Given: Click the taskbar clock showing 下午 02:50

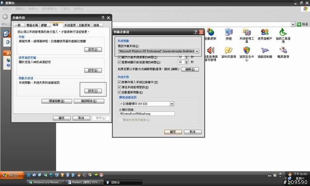Looking at the screenshot, I should pos(300,174).
